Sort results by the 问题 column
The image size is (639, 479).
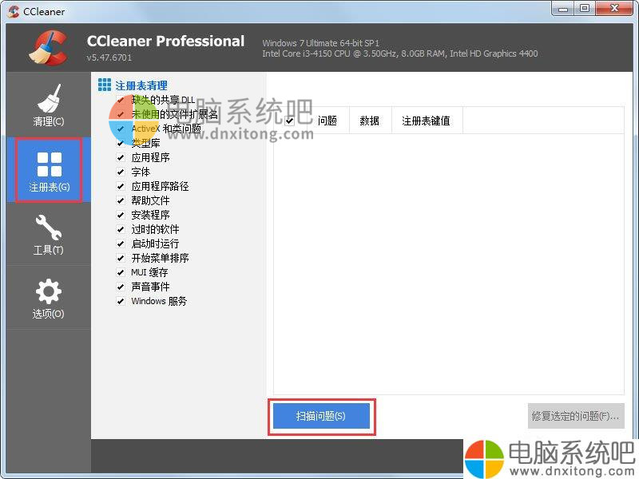click(327, 121)
